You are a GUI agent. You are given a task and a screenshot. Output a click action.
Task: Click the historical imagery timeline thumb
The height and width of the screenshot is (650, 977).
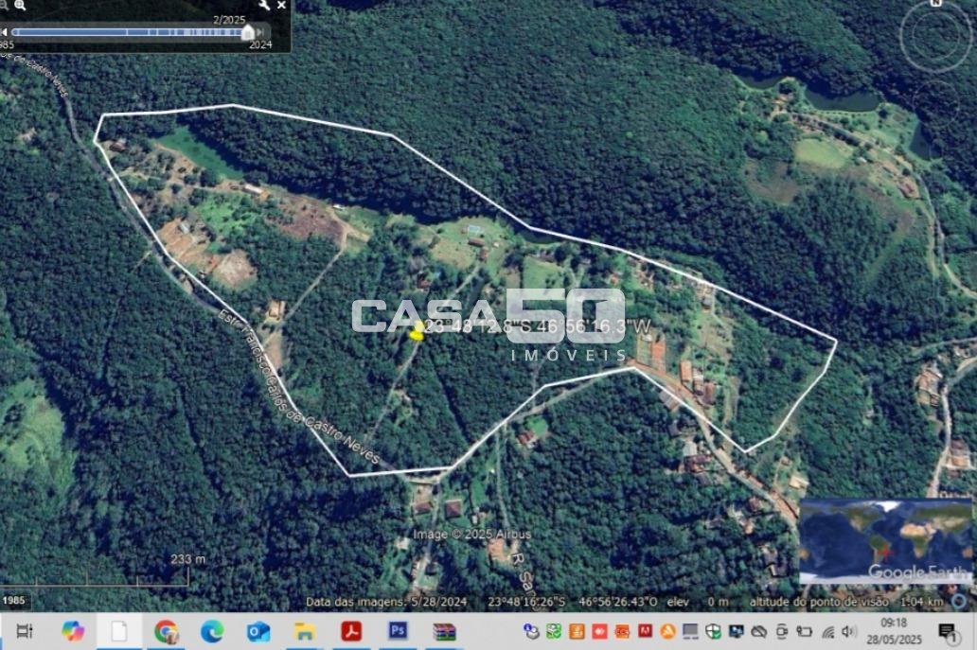point(248,32)
